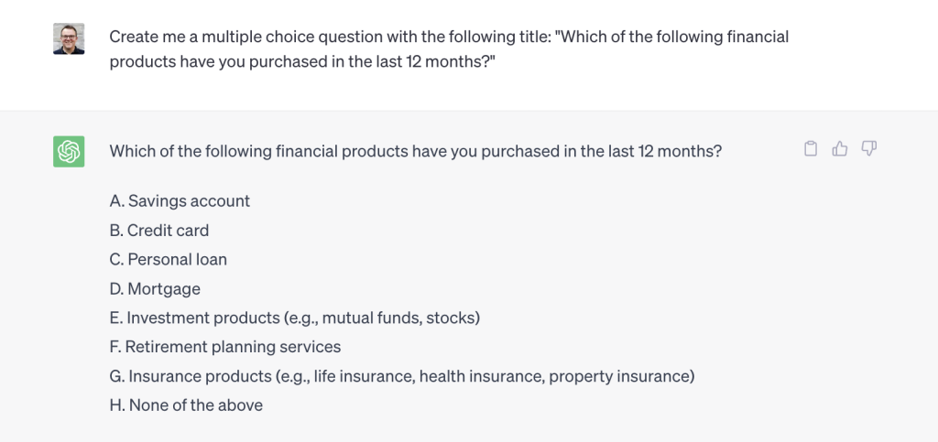Screen dimensions: 938x442
Task: Click the user profile photo avatar
Action: pos(69,38)
